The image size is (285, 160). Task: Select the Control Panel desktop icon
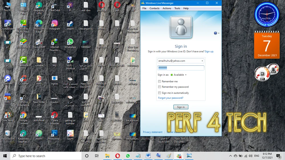pyautogui.click(x=23, y=8)
